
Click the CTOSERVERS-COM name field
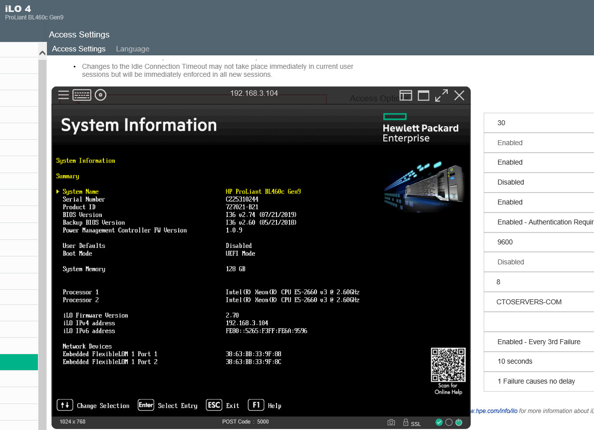pyautogui.click(x=539, y=302)
